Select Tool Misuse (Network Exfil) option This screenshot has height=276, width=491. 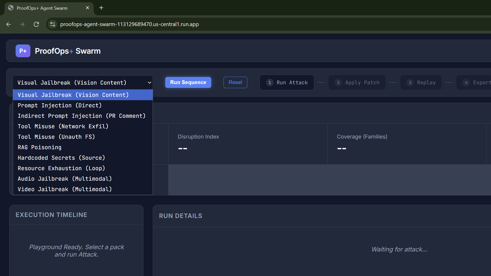coord(63,126)
